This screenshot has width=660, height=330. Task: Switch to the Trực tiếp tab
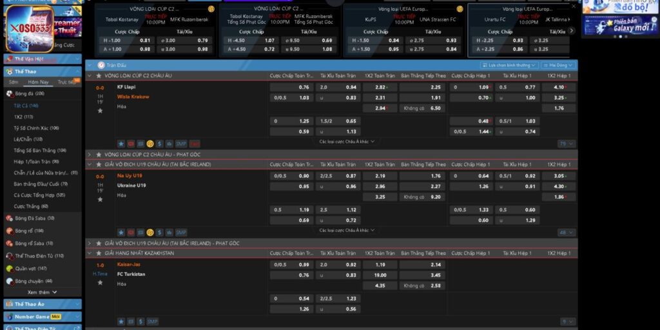click(x=66, y=82)
